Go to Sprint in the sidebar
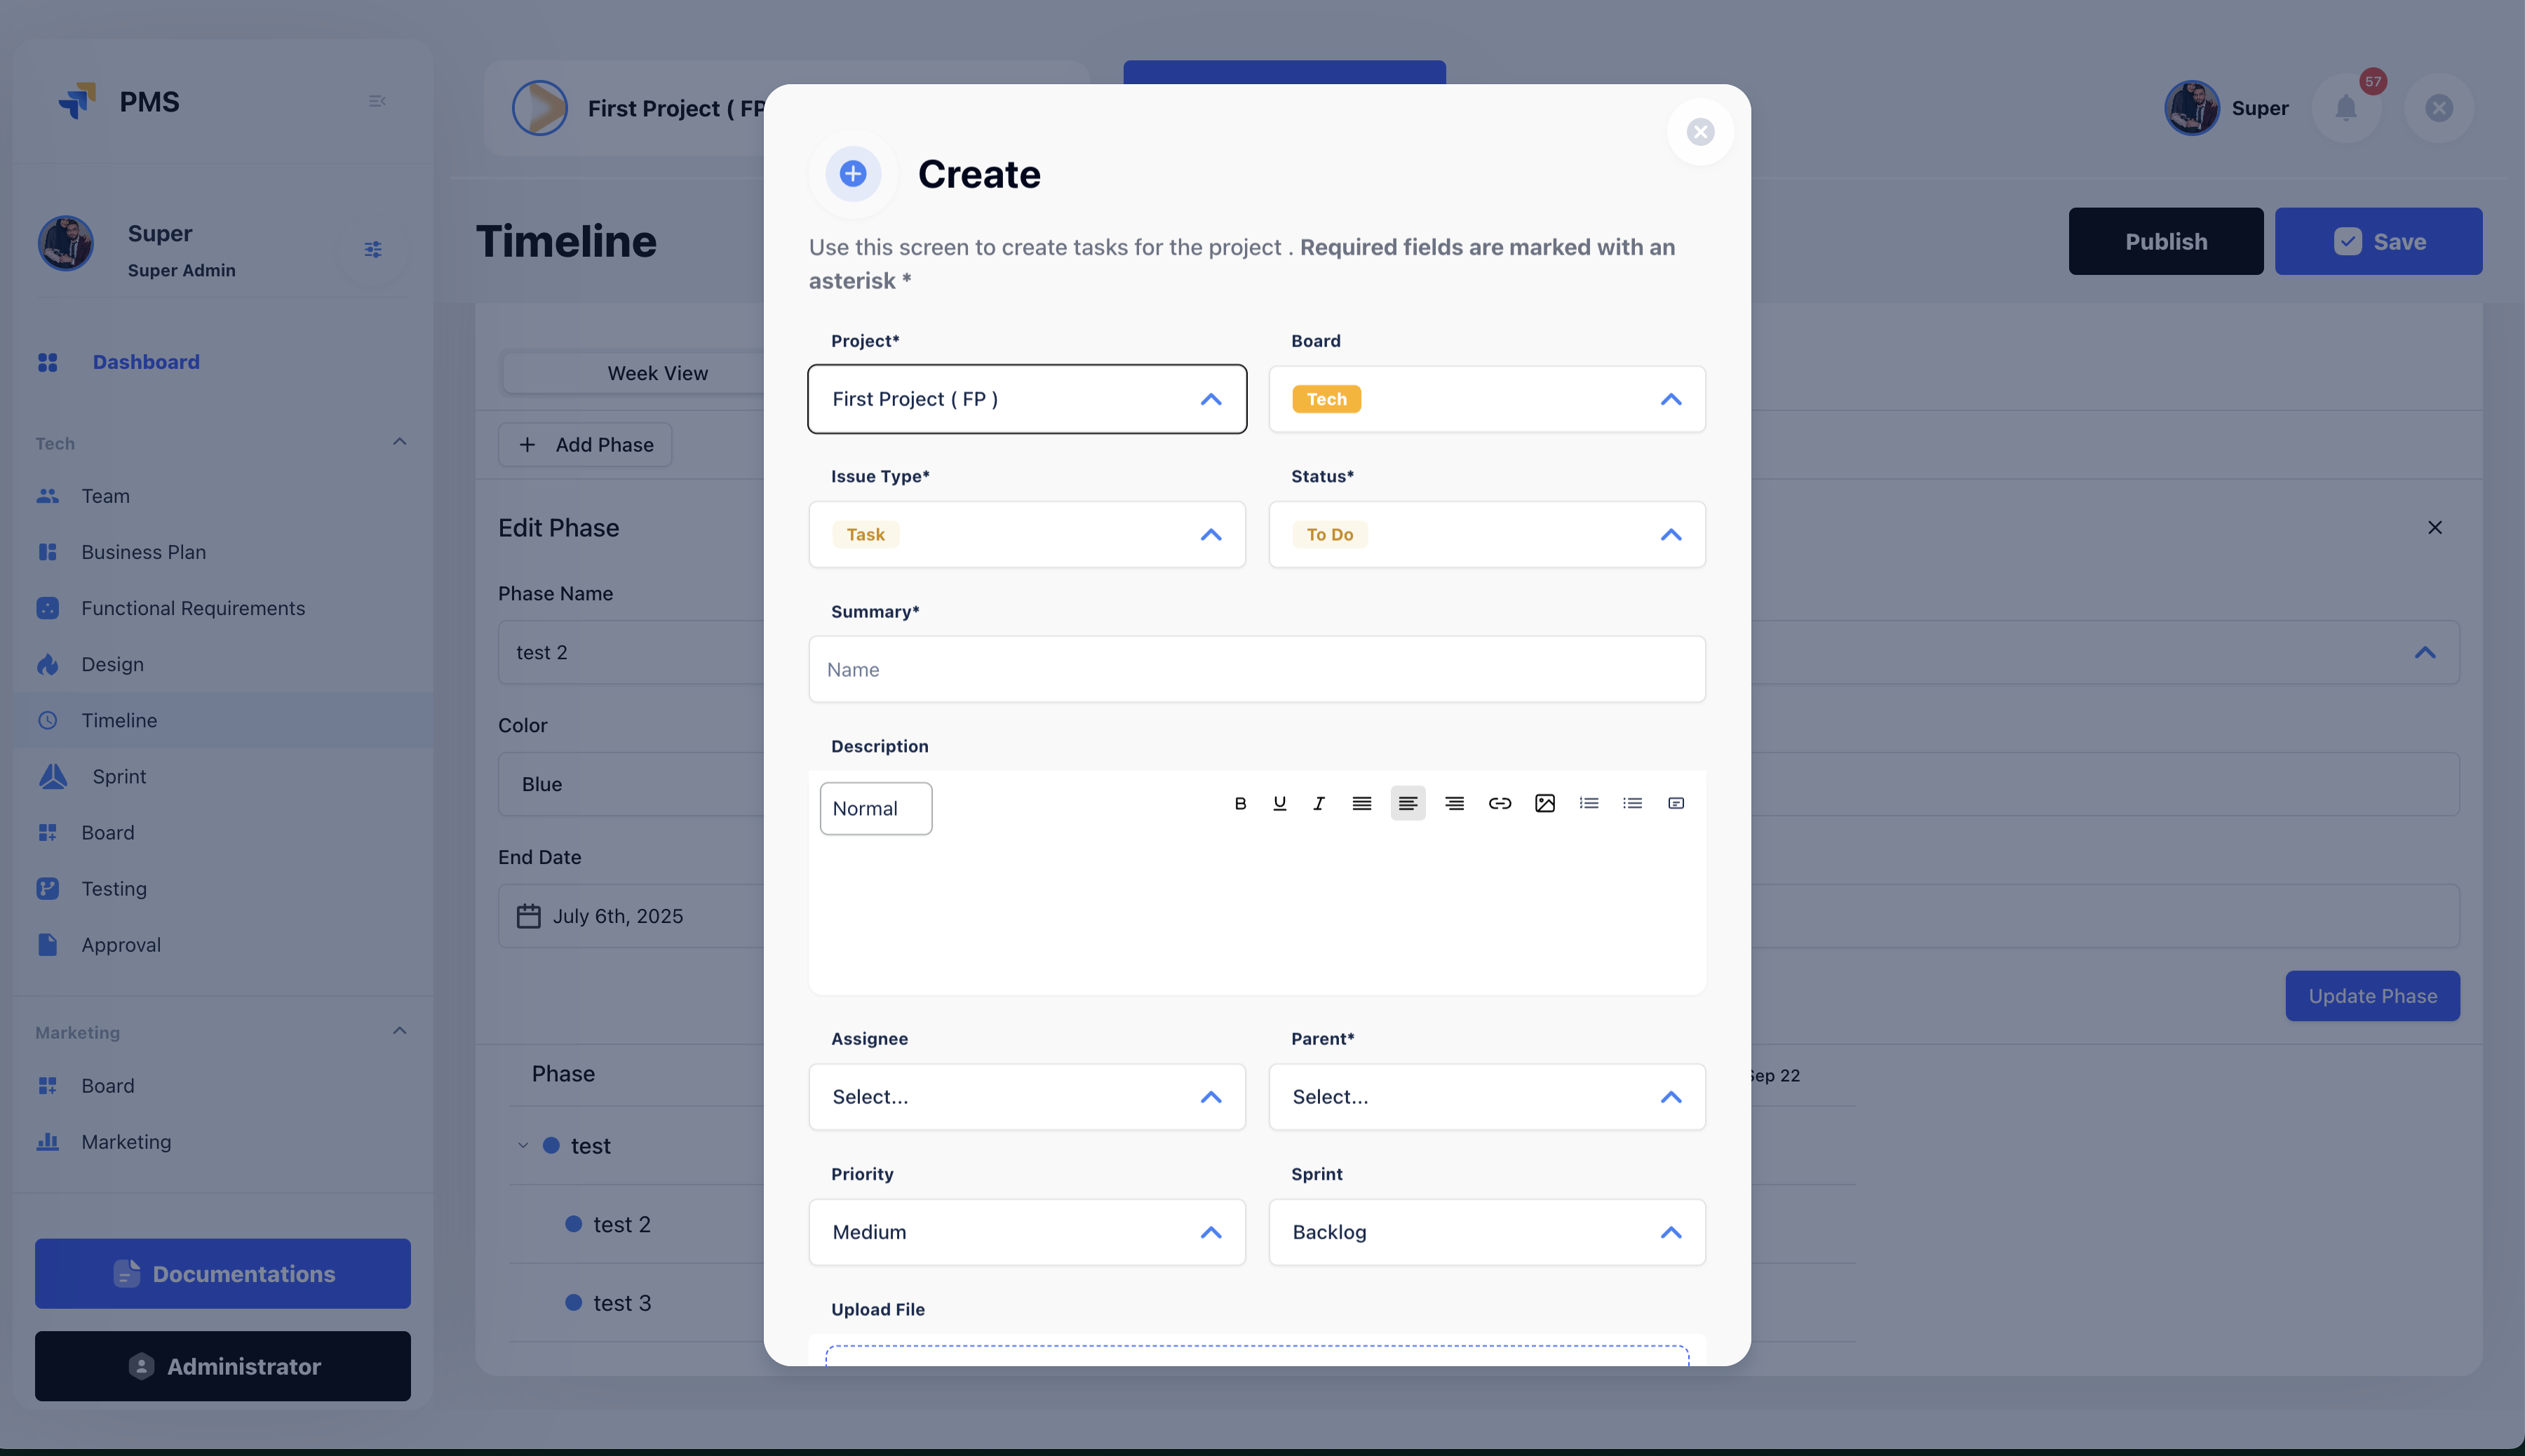The width and height of the screenshot is (2525, 1456). click(x=119, y=776)
